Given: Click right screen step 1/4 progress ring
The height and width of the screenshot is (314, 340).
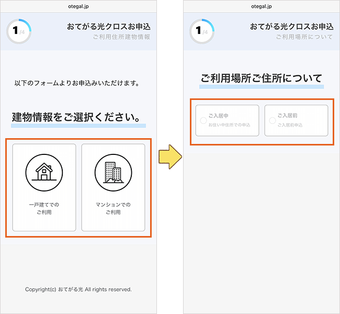Looking at the screenshot, I should coord(202,31).
